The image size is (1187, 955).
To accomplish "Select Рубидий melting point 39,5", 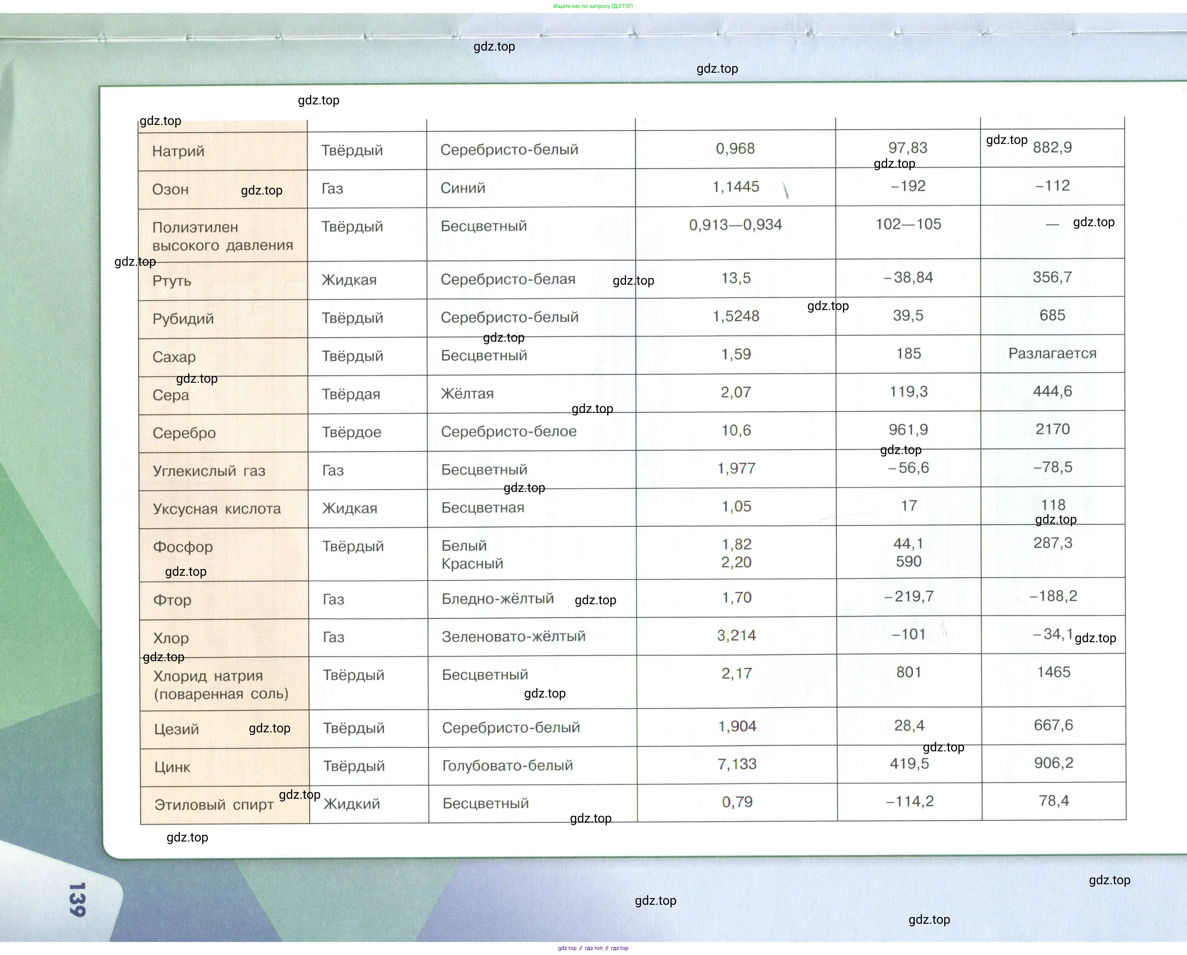I will pyautogui.click(x=908, y=316).
